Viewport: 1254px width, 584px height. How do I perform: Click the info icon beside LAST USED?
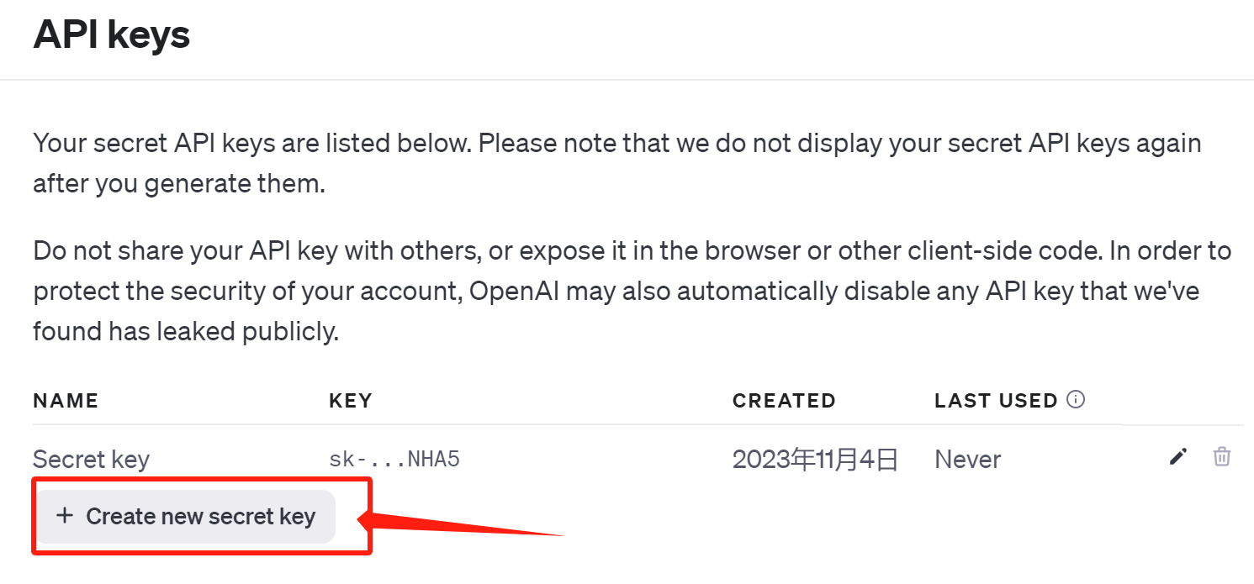tap(1075, 400)
